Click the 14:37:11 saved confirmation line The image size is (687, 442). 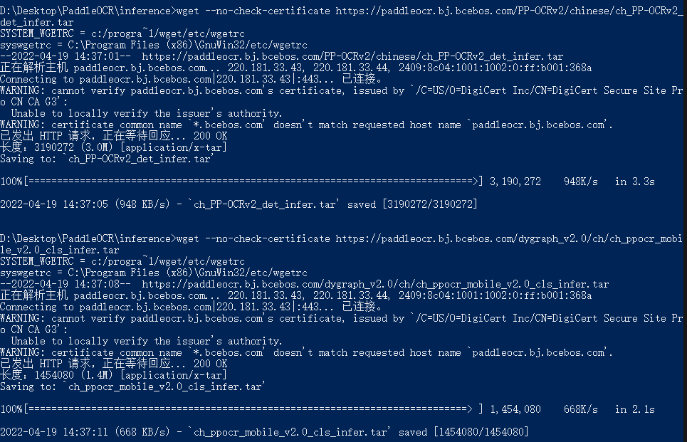point(264,432)
